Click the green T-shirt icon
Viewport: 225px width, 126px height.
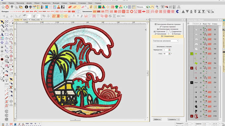pyautogui.click(x=116, y=7)
